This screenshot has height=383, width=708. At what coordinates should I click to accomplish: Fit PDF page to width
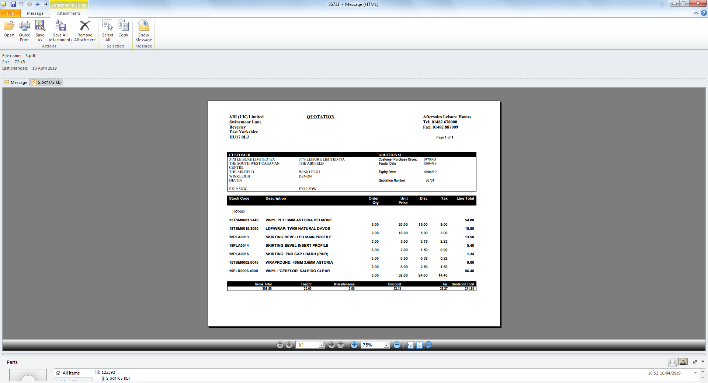tap(410, 345)
